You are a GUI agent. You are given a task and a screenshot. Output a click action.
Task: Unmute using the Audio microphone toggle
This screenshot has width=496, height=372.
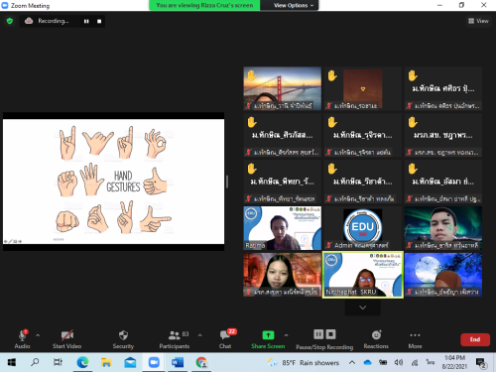click(x=22, y=335)
